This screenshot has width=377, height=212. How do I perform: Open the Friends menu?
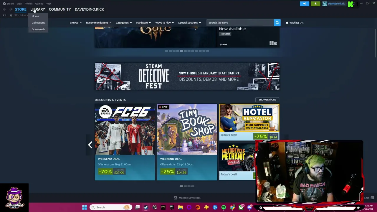click(x=29, y=4)
